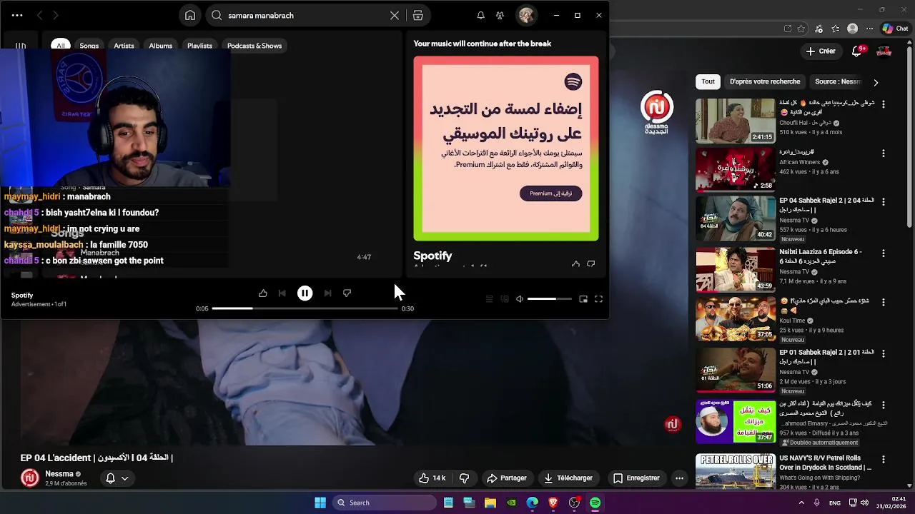Open options for EP 04 Sahbek Rajel video

tap(884, 203)
